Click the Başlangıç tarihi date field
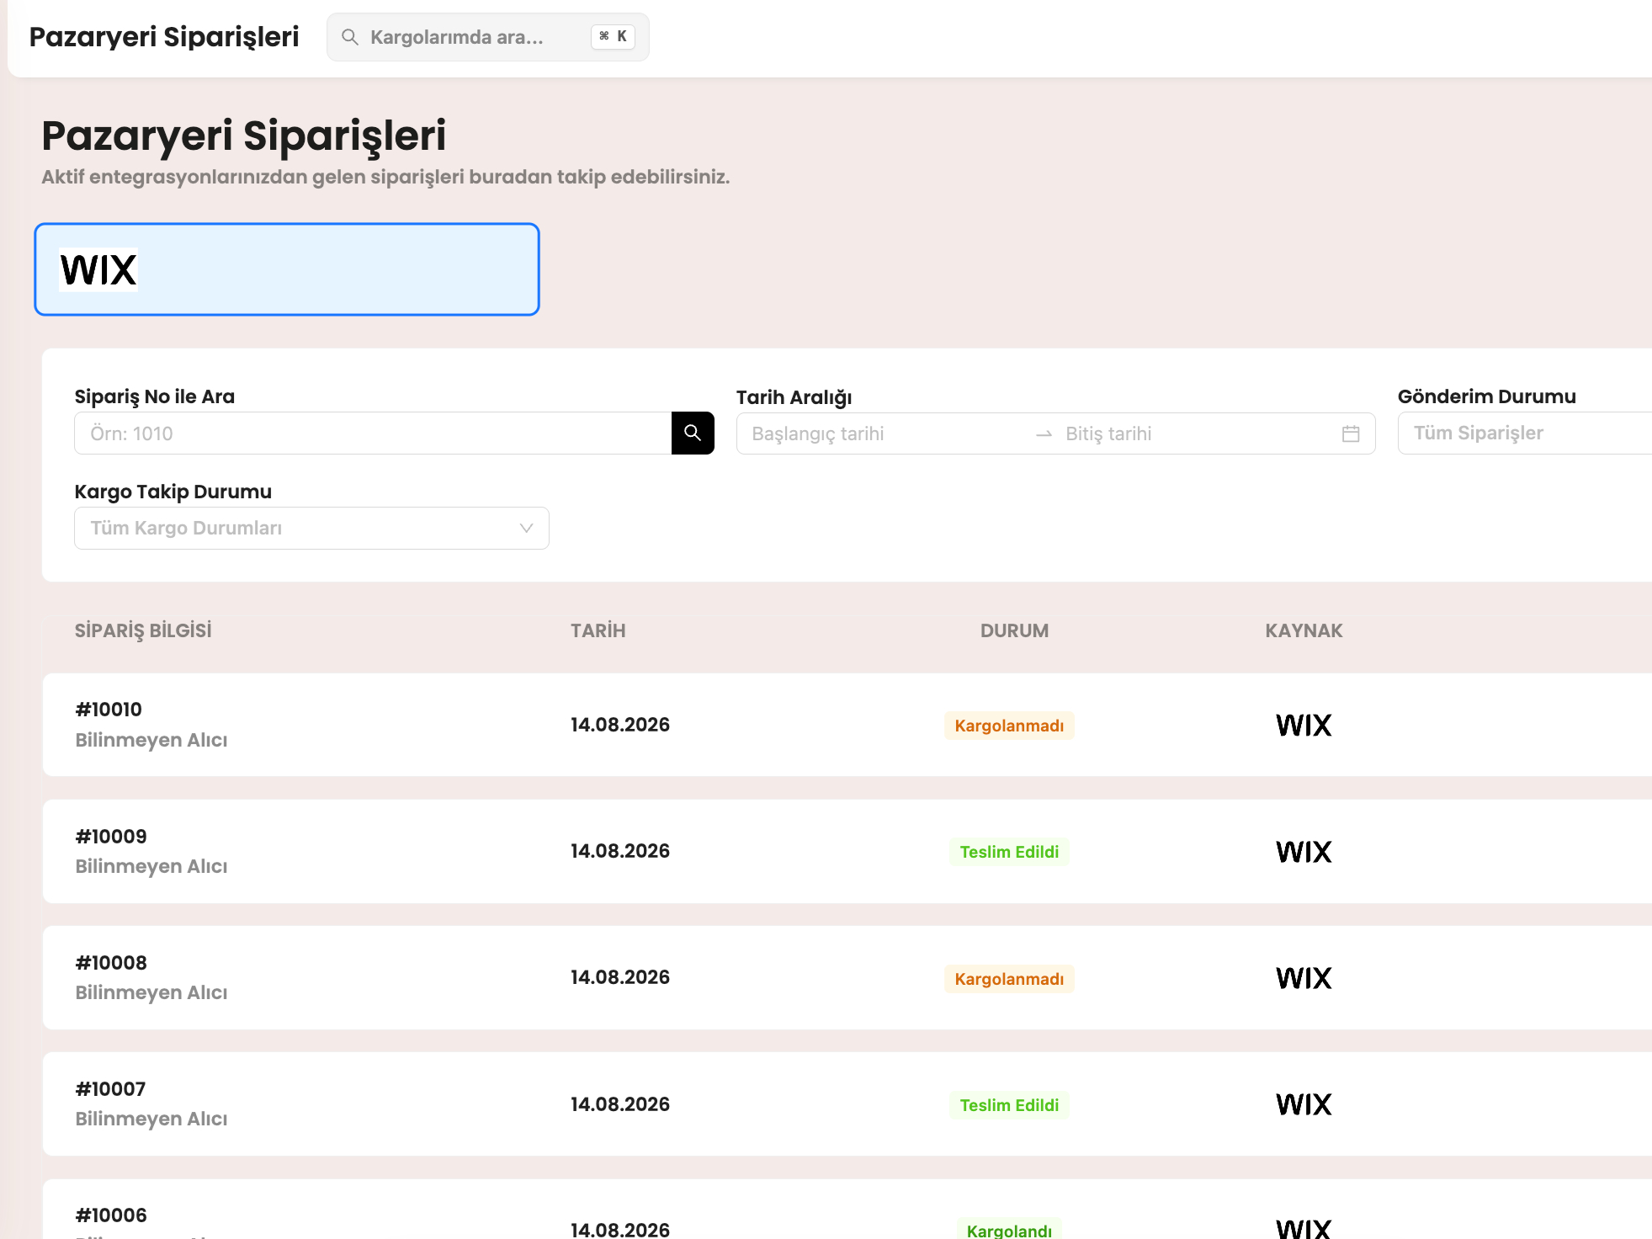 [x=884, y=433]
